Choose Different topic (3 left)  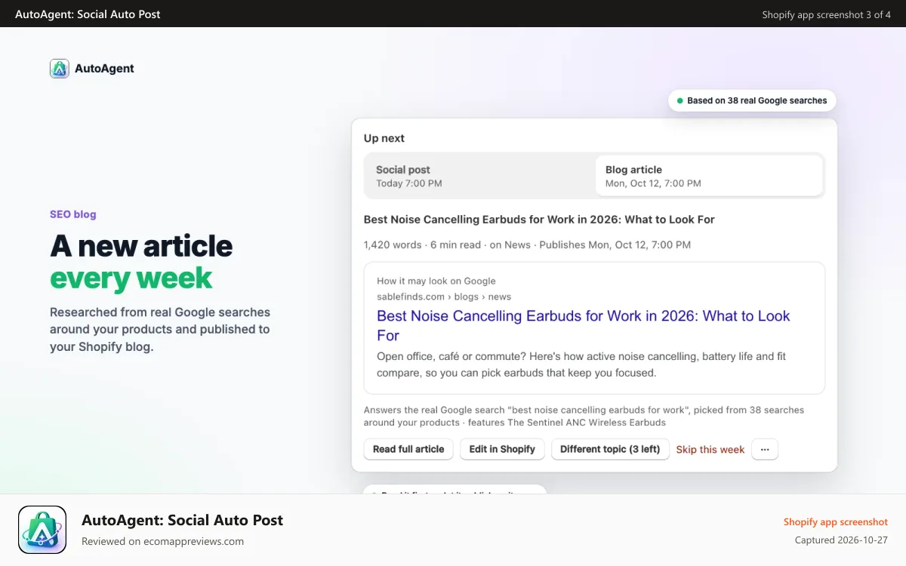coord(610,449)
